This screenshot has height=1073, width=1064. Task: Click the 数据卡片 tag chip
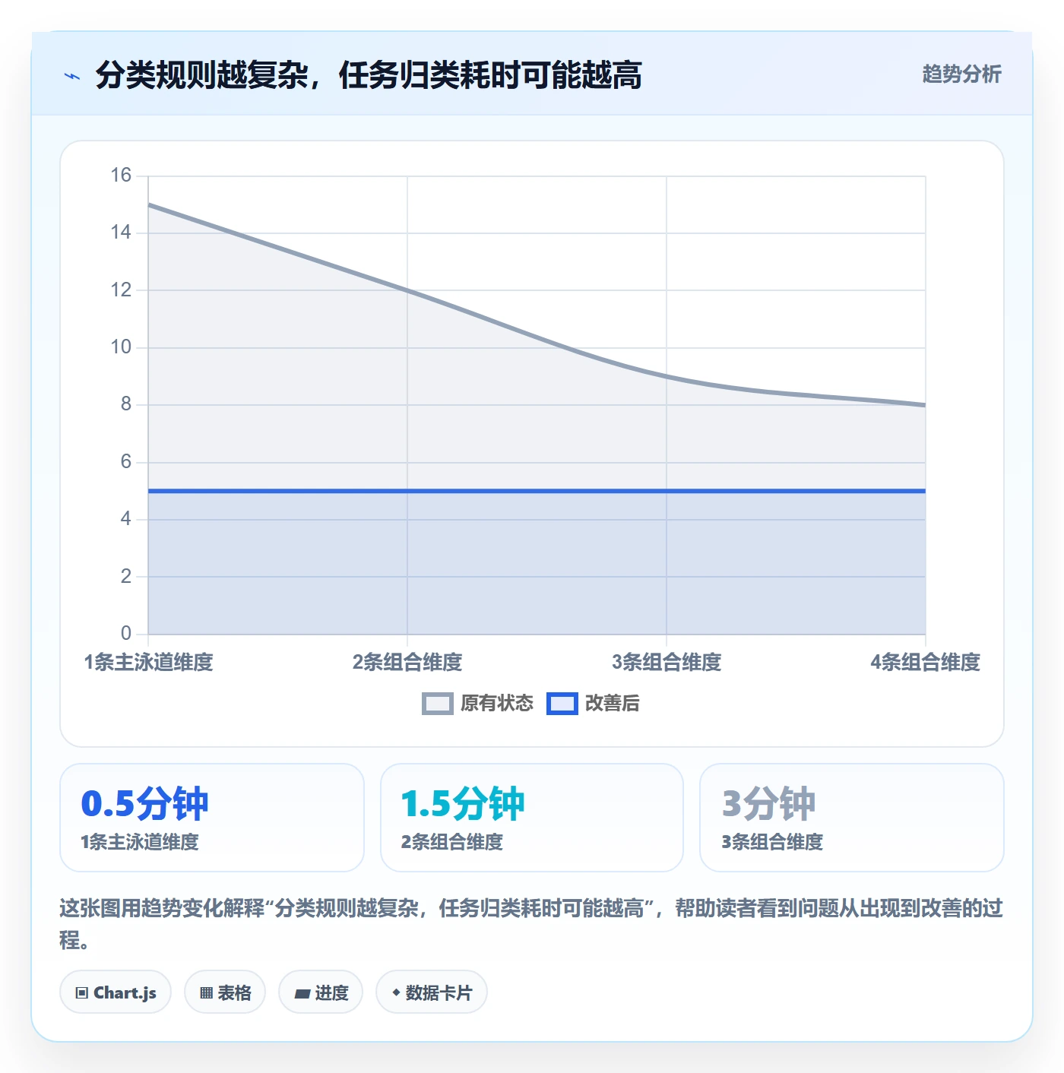432,992
